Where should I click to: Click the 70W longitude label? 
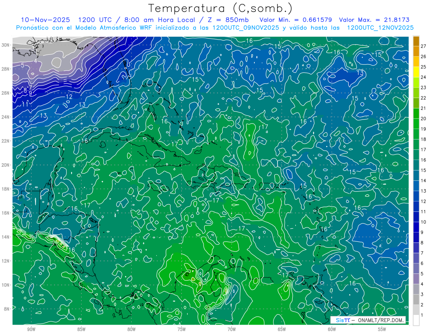point(232,329)
